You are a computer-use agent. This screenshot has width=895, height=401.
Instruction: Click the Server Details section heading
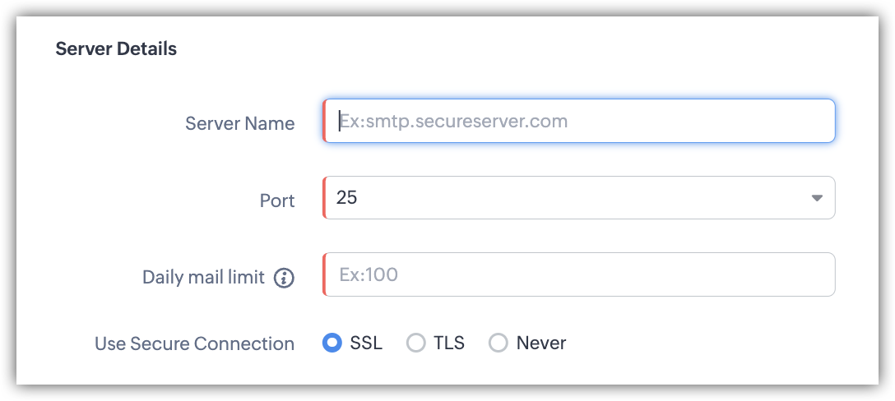116,49
